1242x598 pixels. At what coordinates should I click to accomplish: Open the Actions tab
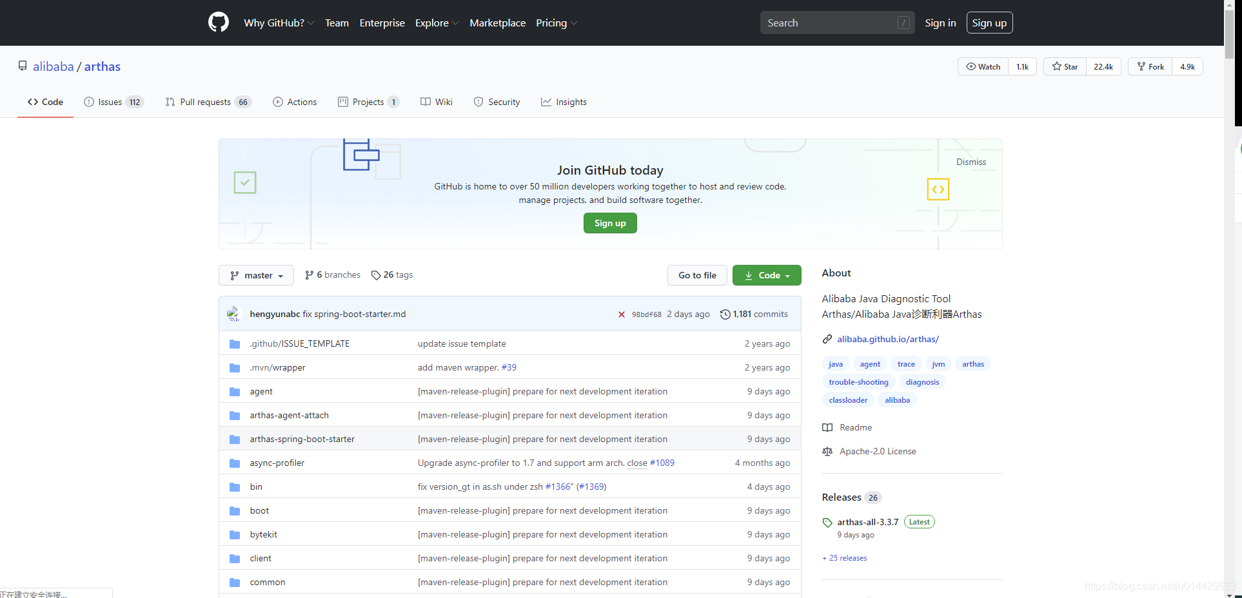(295, 102)
